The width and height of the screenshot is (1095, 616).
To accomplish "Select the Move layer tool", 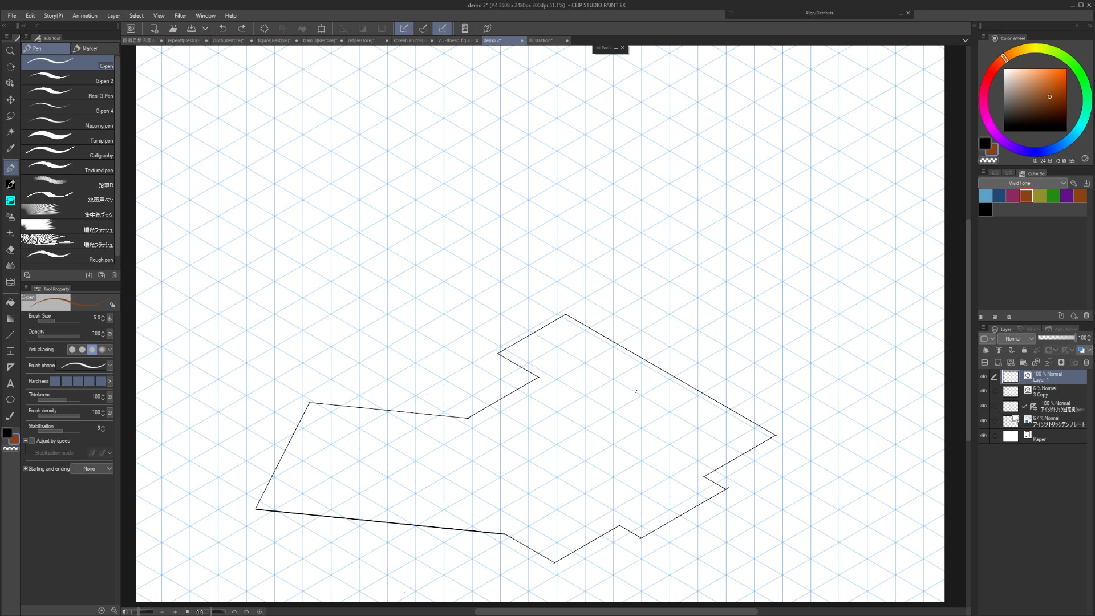I will tap(10, 100).
